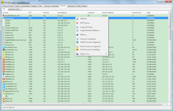The width and height of the screenshot is (173, 111).
Task: Click the Tcp: 67, Udp: 50 status text
Action: pos(8,107)
